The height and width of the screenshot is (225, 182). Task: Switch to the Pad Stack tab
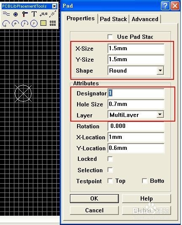coord(113,19)
